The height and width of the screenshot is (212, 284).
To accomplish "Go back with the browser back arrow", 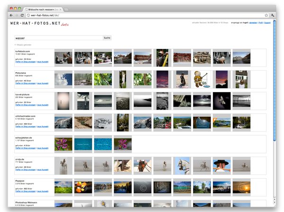I will 11,15.
